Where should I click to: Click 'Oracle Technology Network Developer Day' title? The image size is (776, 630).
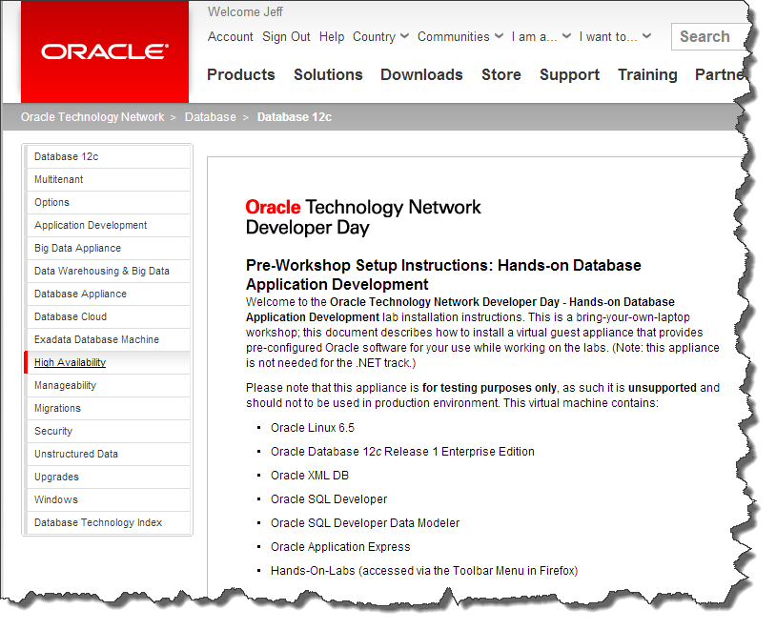[363, 217]
